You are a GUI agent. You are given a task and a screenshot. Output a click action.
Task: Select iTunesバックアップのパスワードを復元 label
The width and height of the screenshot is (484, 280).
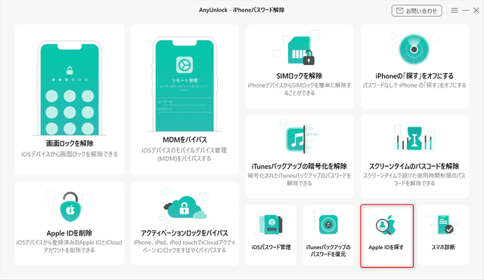(328, 251)
